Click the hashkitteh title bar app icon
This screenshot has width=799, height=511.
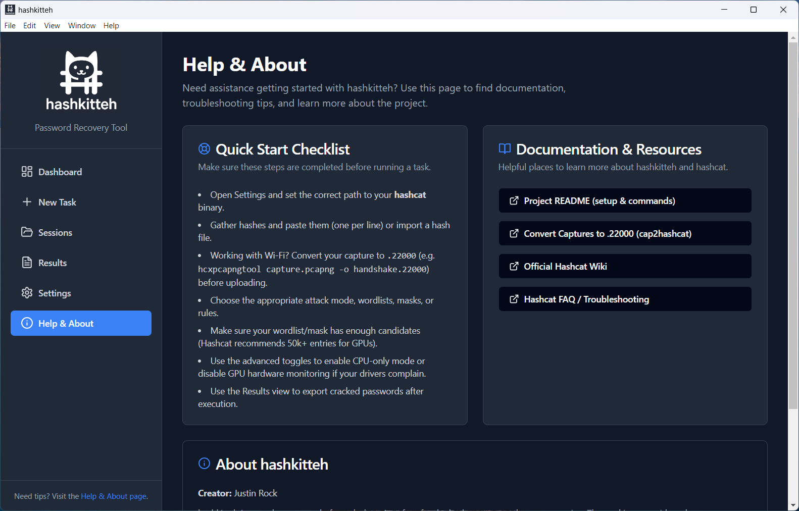click(x=10, y=10)
